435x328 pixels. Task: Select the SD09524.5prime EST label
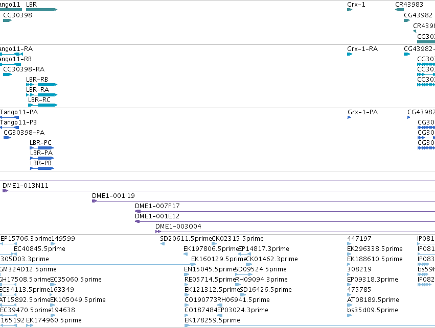click(x=261, y=269)
